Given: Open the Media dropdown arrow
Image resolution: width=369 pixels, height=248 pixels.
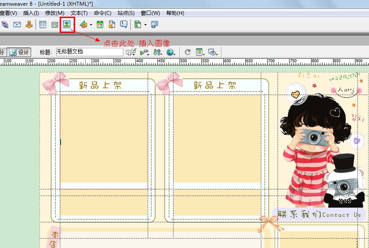Looking at the screenshot, I should coord(91,25).
